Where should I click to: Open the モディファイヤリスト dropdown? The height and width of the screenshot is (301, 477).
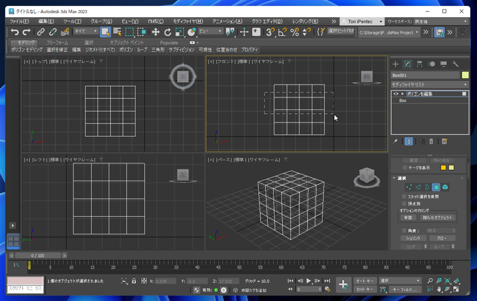coord(429,85)
